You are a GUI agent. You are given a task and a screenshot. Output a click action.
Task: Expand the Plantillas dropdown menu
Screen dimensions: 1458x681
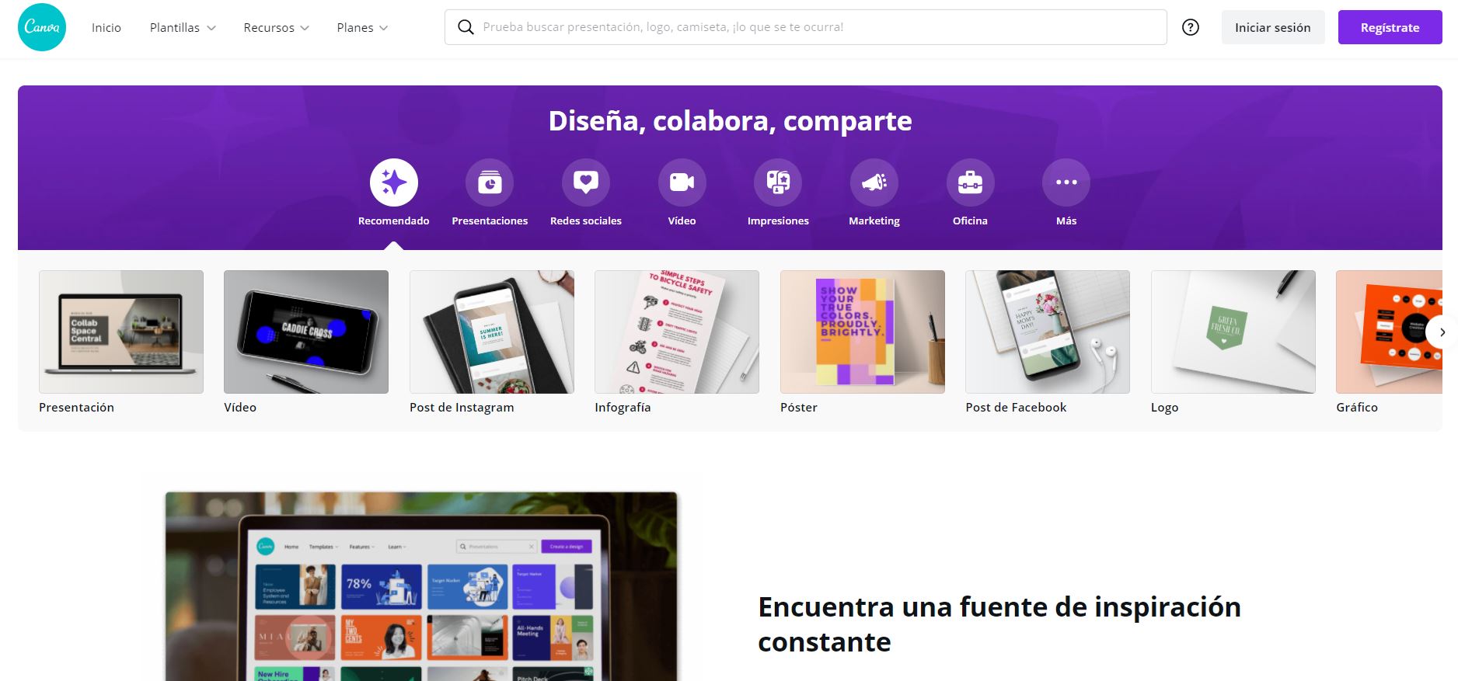183,27
